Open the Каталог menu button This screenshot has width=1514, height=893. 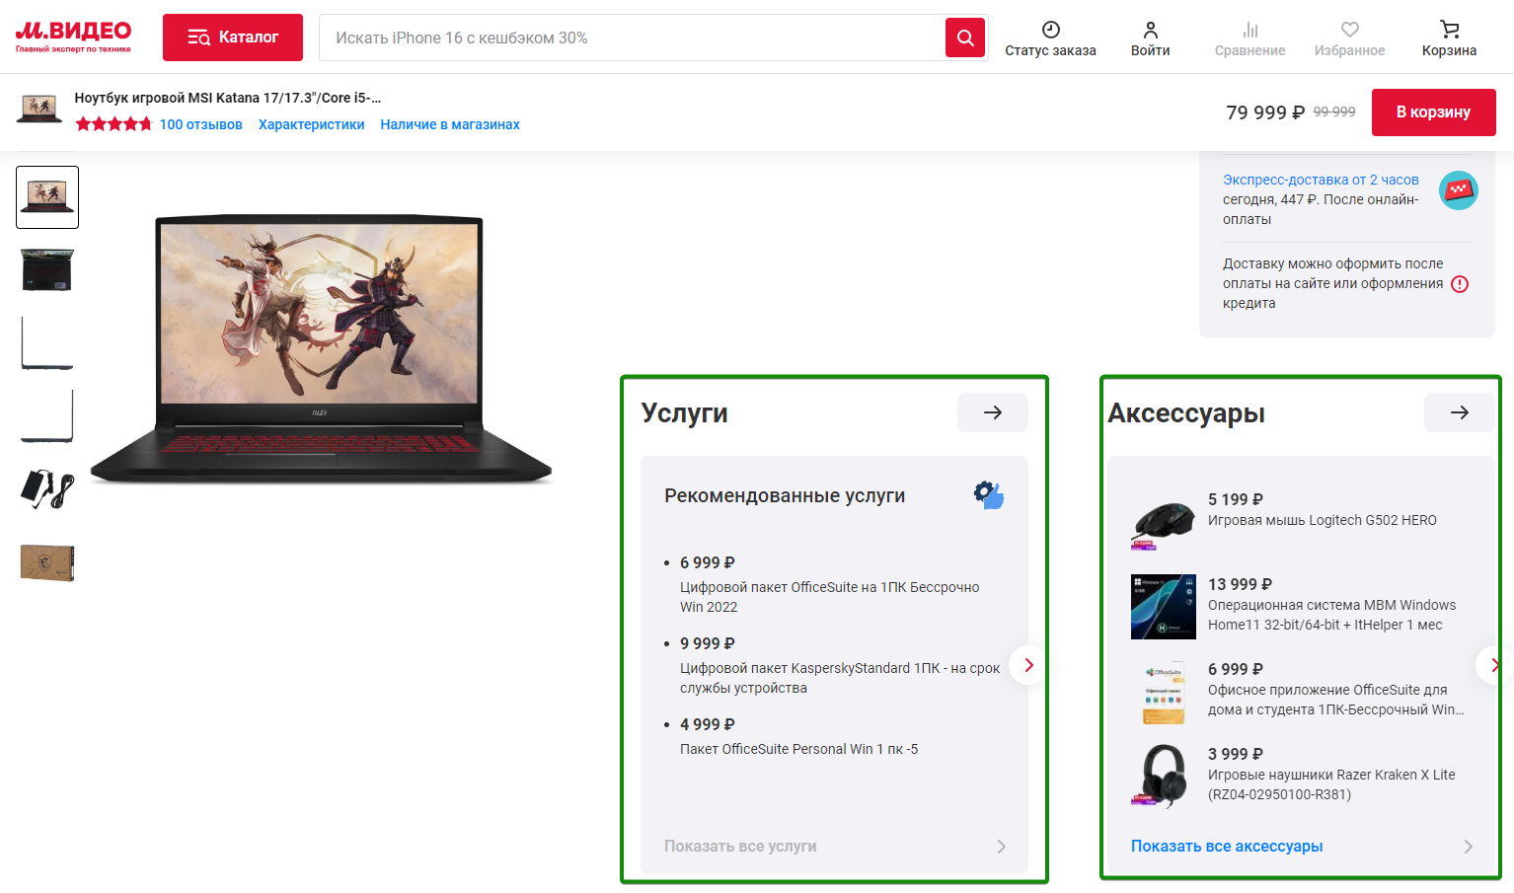coord(233,37)
